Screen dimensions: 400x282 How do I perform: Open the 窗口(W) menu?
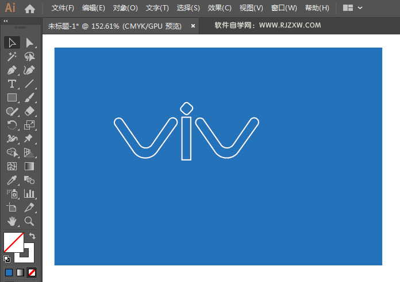click(284, 8)
